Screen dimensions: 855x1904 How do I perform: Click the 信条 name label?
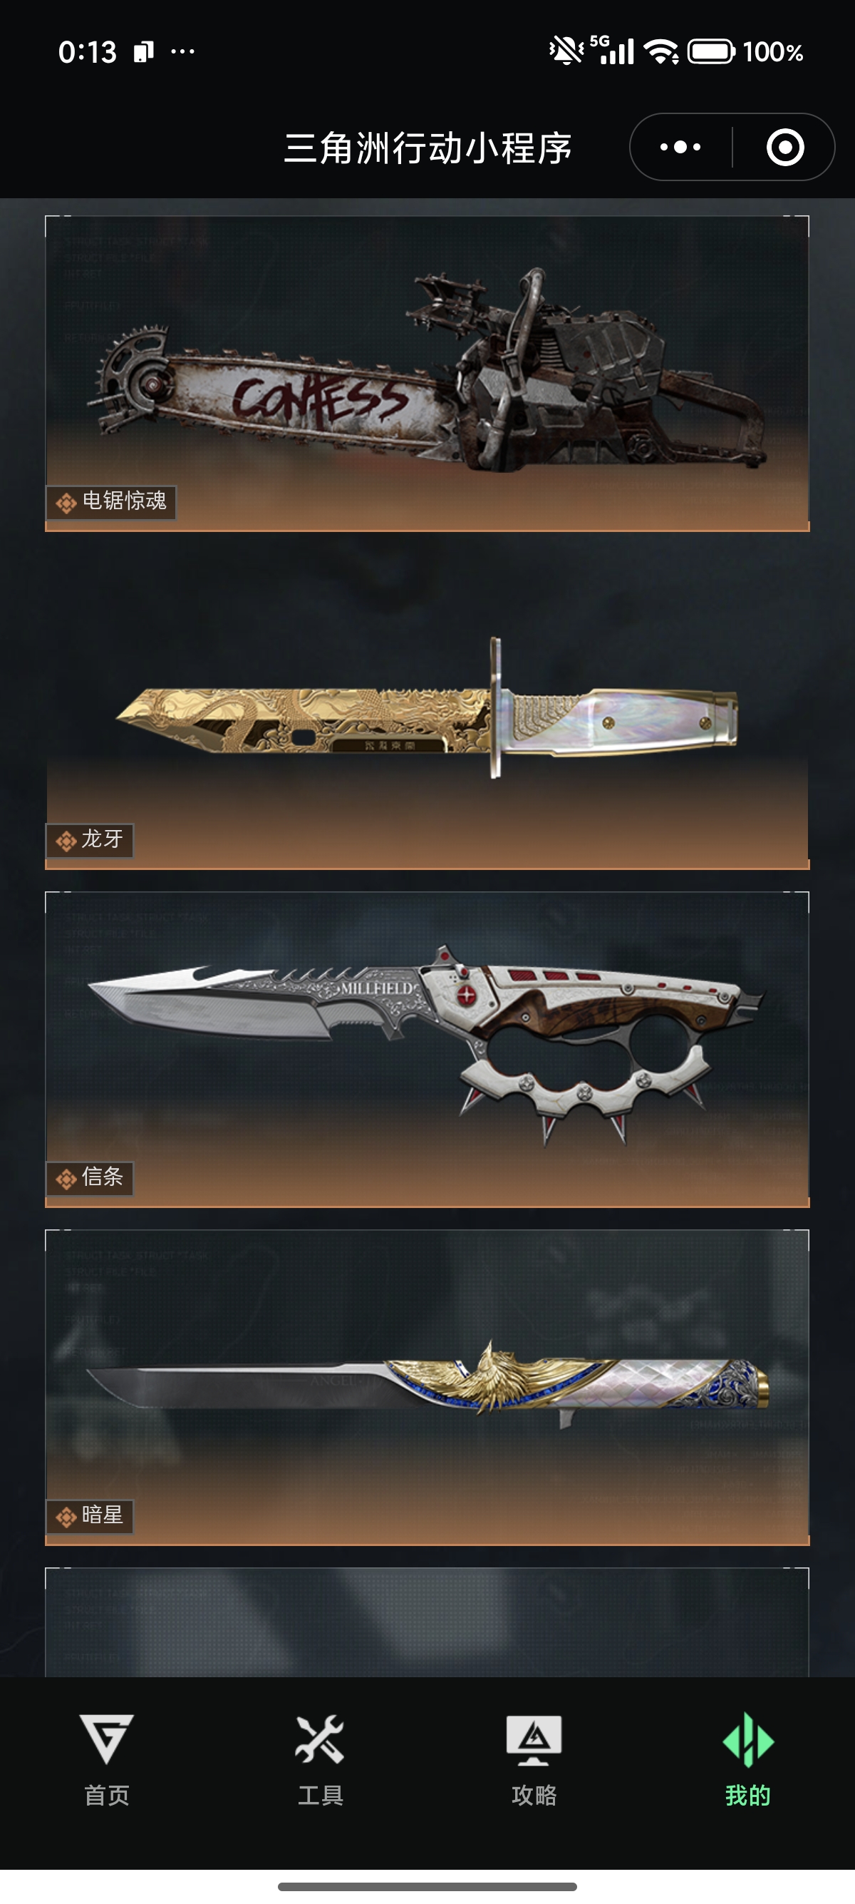(x=102, y=1177)
